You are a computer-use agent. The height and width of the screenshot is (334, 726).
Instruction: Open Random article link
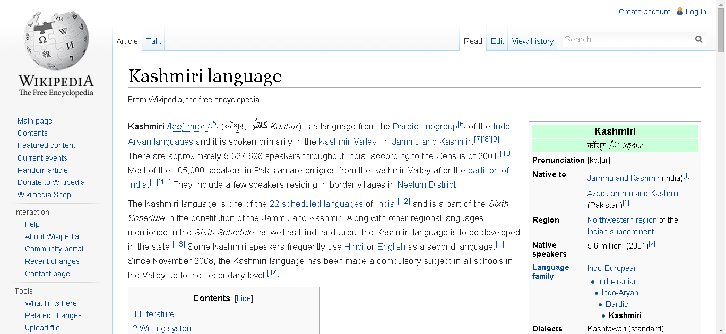tap(42, 170)
